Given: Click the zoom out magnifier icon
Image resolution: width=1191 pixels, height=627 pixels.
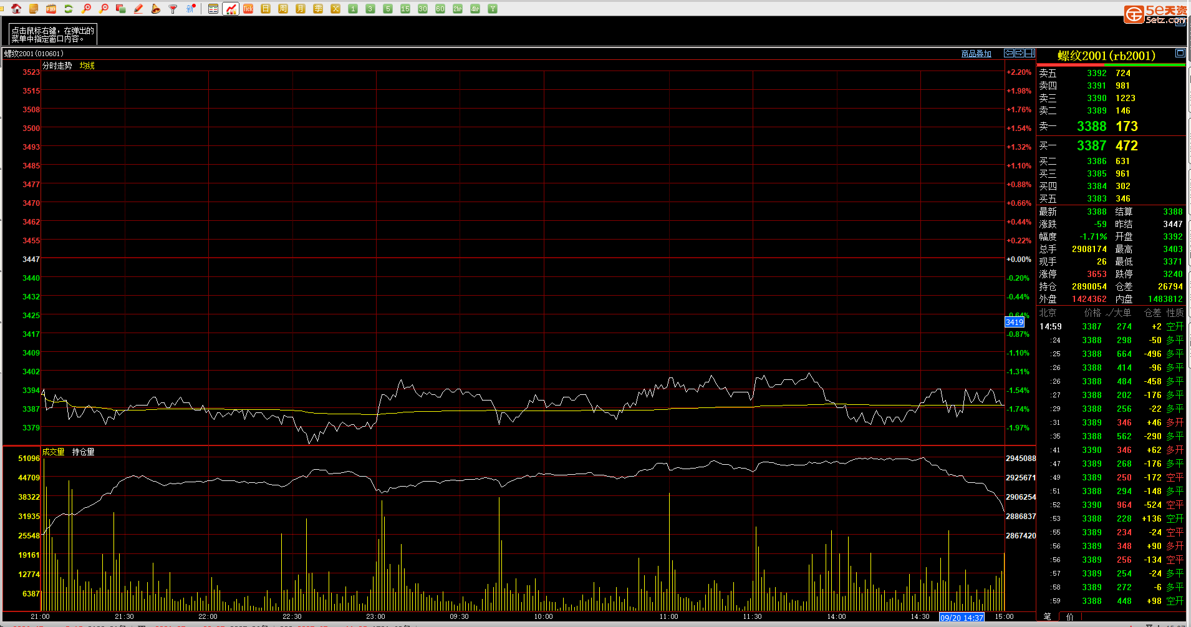Looking at the screenshot, I should coord(104,9).
